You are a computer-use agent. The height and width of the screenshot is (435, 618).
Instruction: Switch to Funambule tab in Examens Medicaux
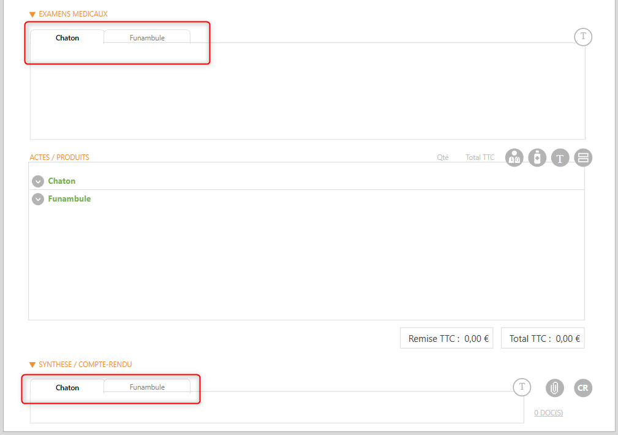click(147, 38)
